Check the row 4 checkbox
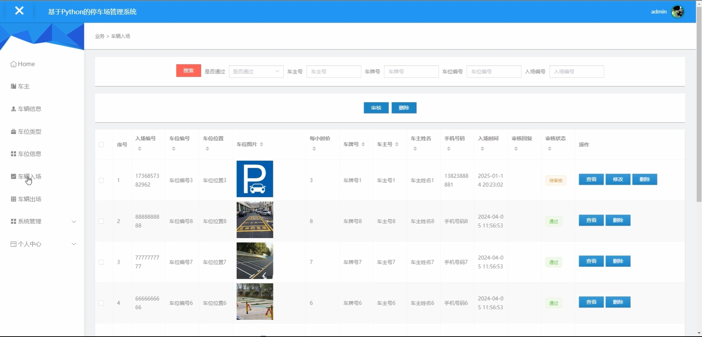Screen dimensions: 702x337 point(101,303)
